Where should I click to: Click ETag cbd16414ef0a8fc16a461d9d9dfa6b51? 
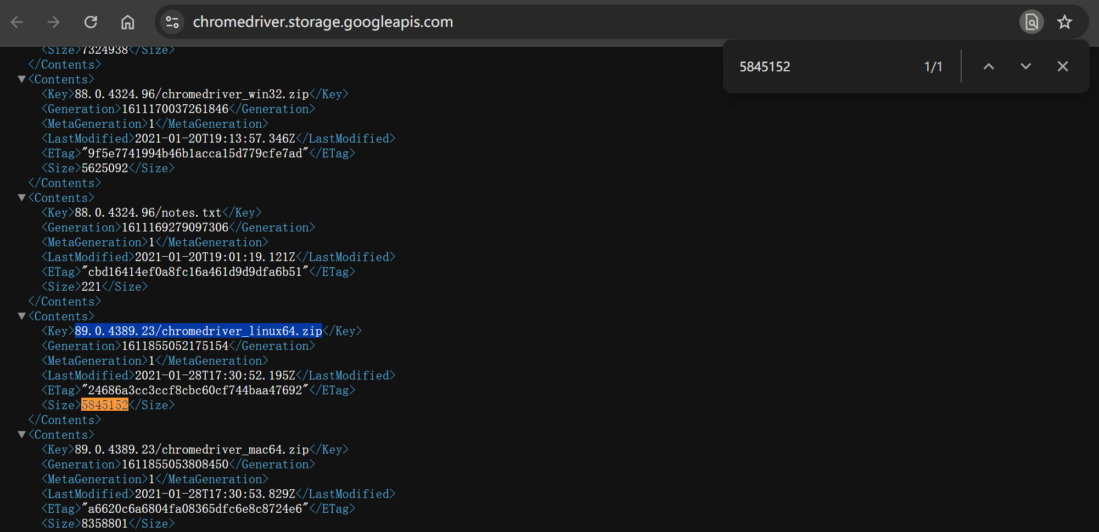coord(195,272)
